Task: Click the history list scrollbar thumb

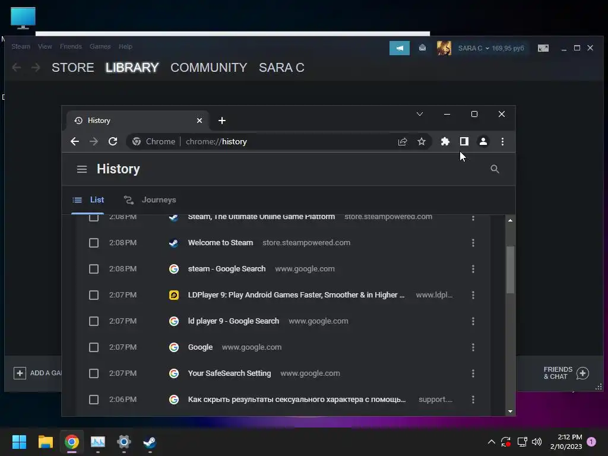Action: click(510, 270)
